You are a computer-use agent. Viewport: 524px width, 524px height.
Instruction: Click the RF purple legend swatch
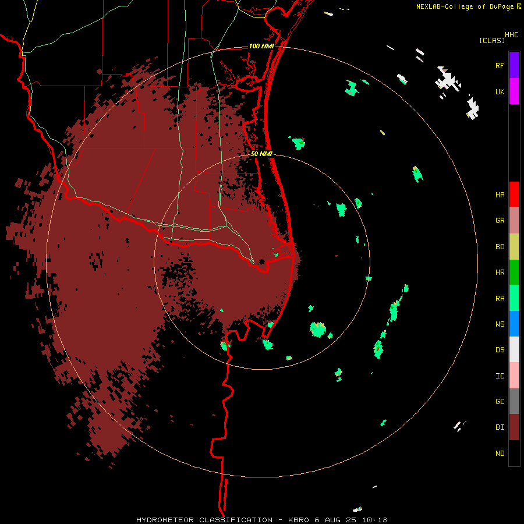[514, 65]
